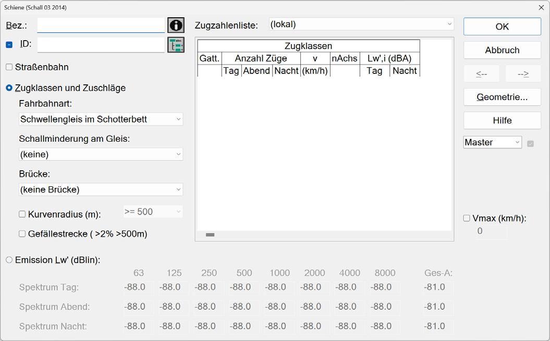The image size is (550, 341).
Task: Grab the horizontal scrollbar thumb in Zugklassen table
Action: (210, 235)
